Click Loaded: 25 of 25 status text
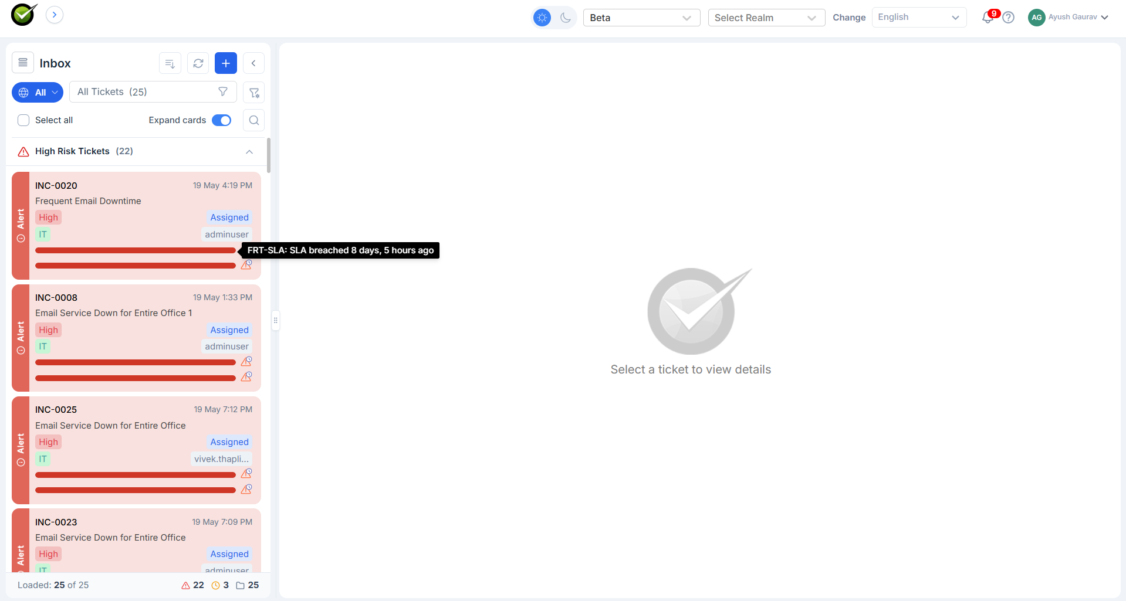1126x601 pixels. [53, 585]
